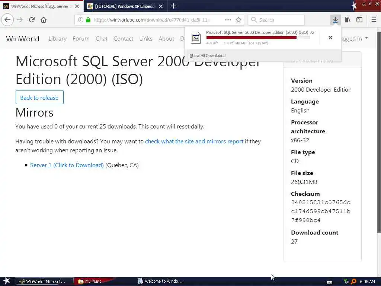This screenshot has width=381, height=286.
Task: Open the Links nav item
Action: (x=146, y=38)
